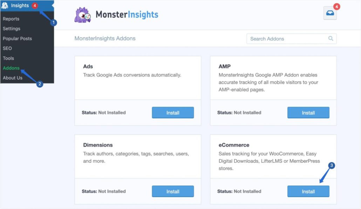This screenshot has height=209, width=361.
Task: Install the Ads addon
Action: 173,113
